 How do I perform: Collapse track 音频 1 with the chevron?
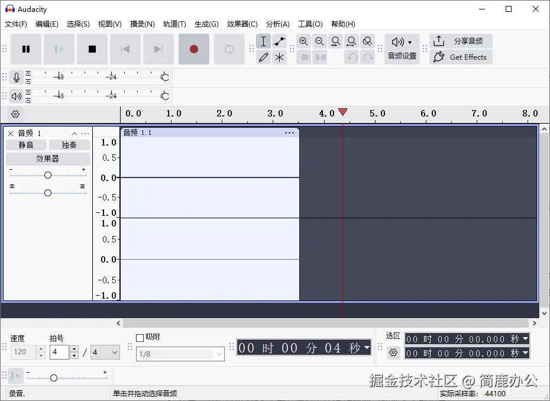pyautogui.click(x=74, y=133)
